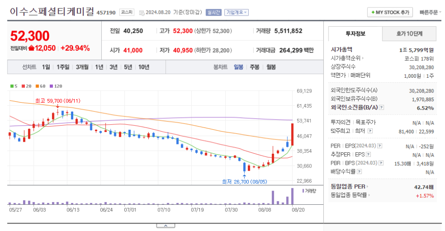Add stock via MY STOCK 추가 button
The image size is (445, 231).
pyautogui.click(x=390, y=12)
